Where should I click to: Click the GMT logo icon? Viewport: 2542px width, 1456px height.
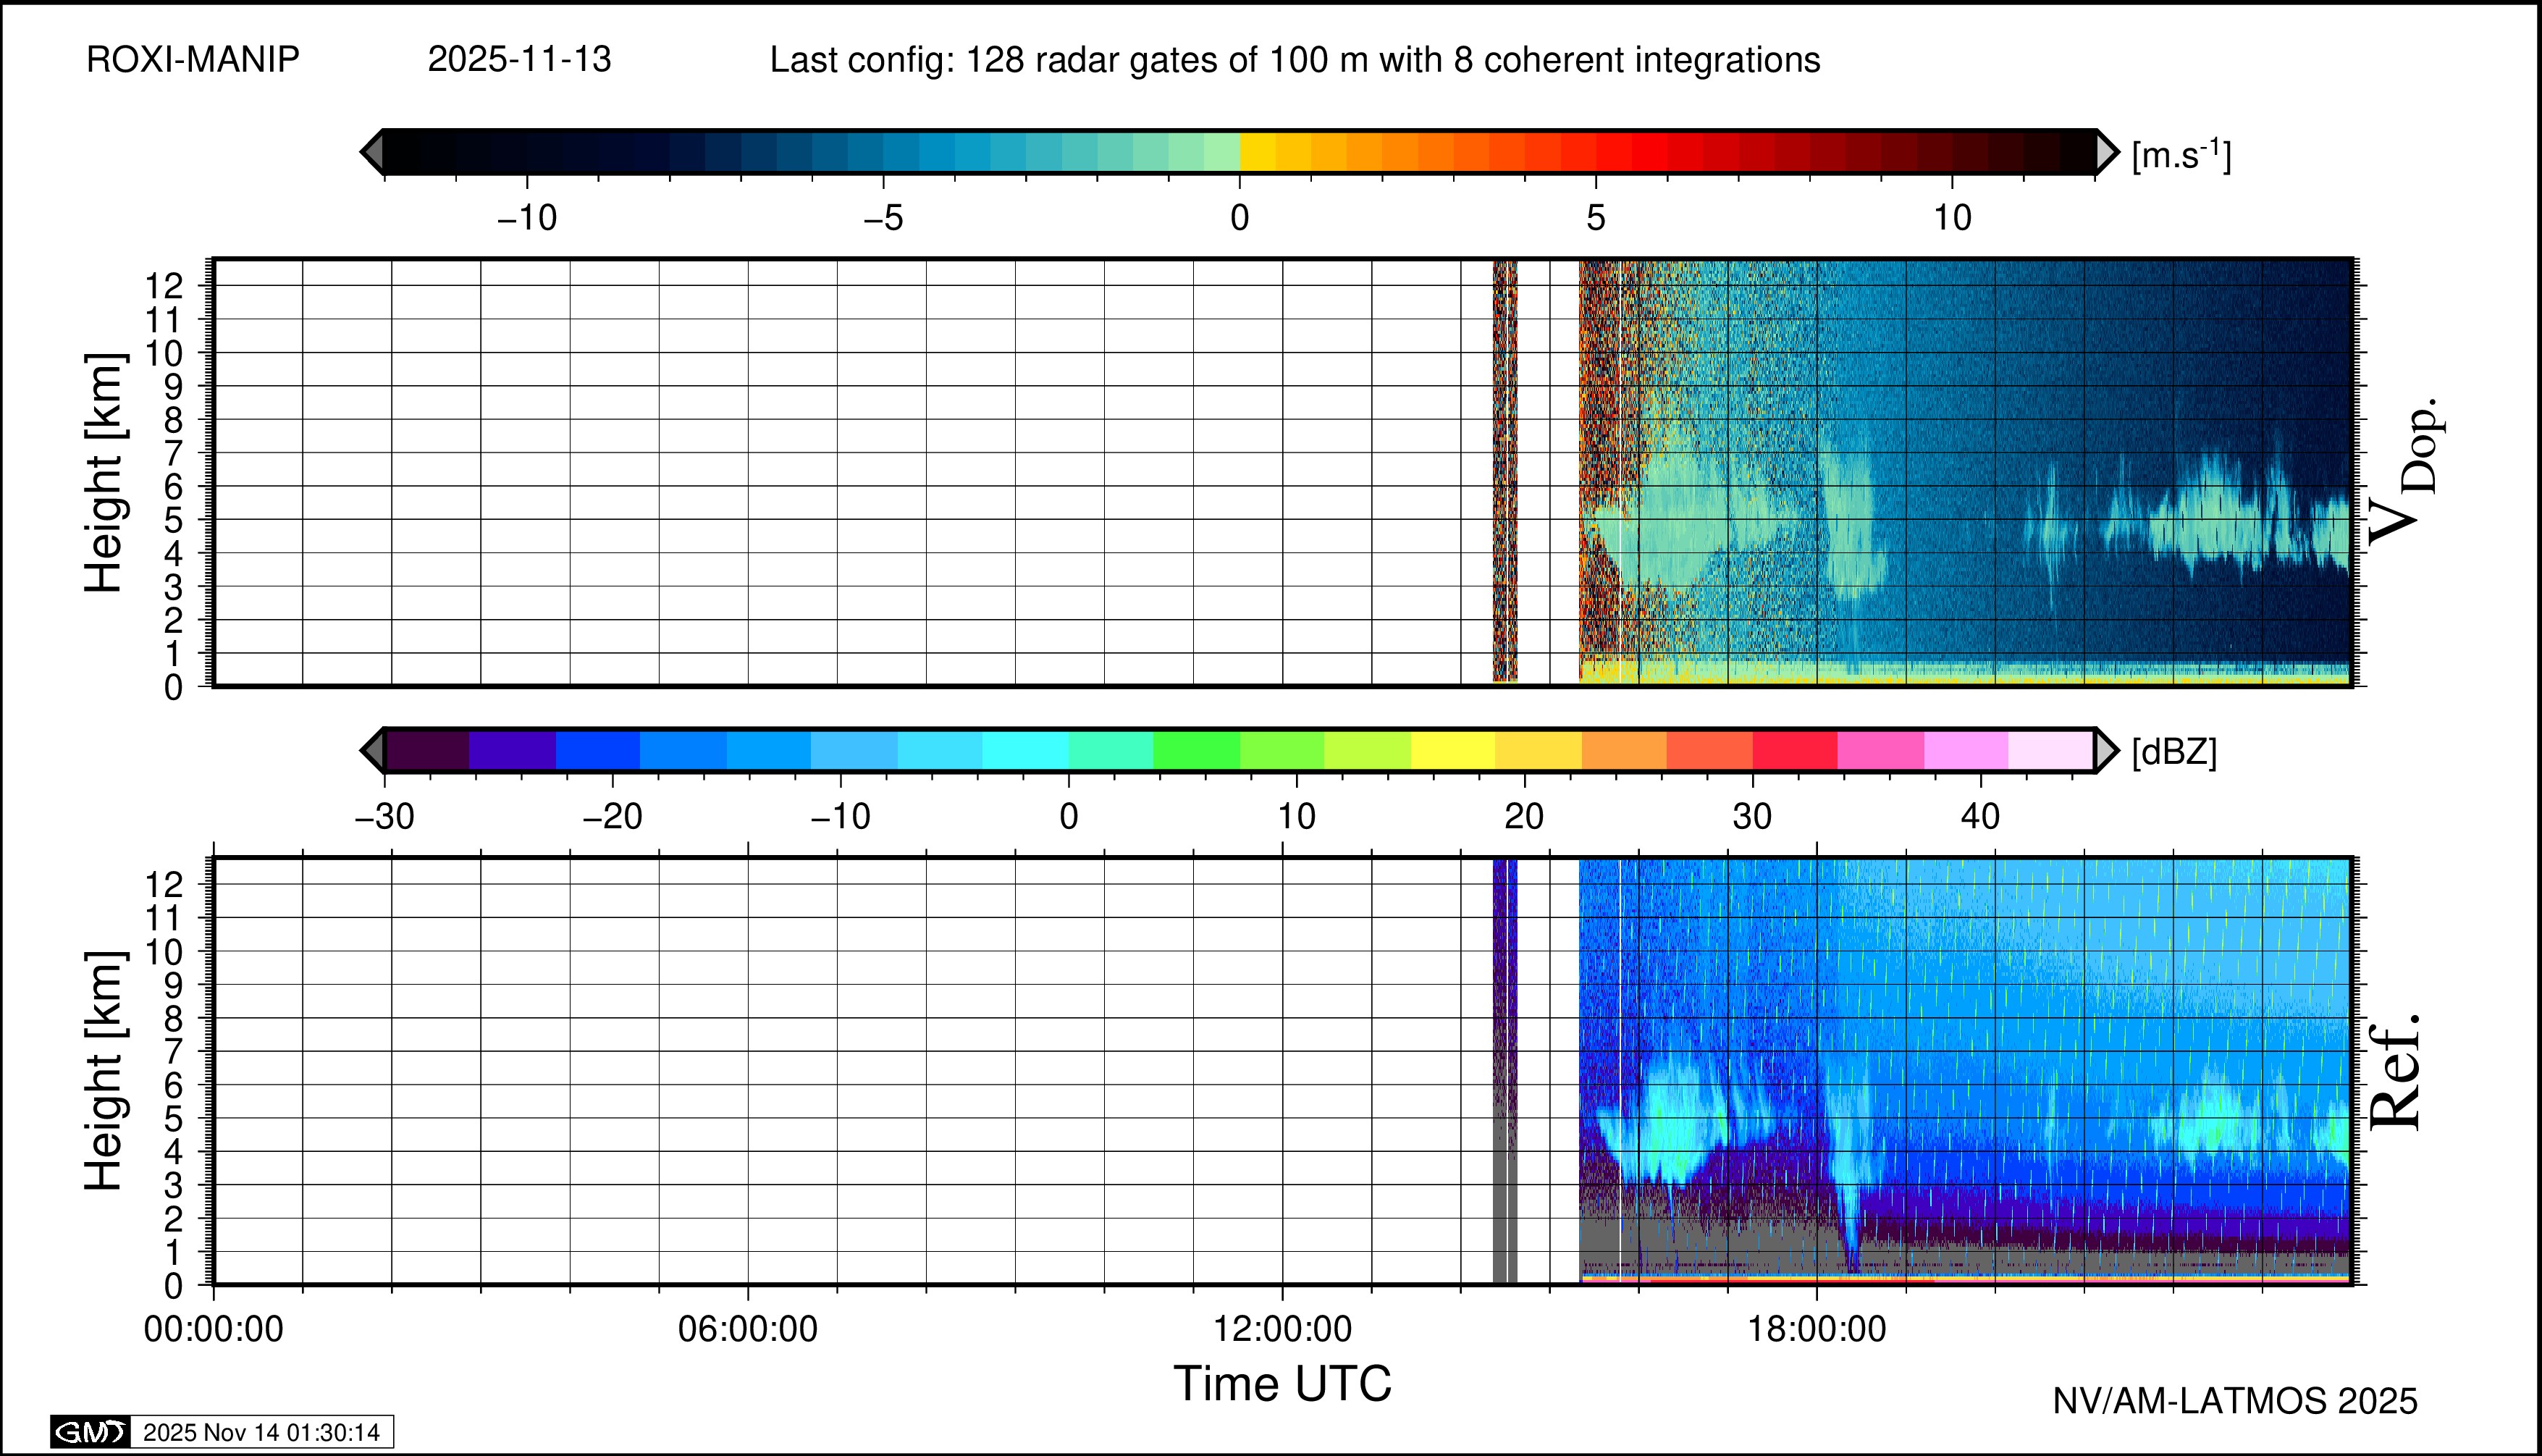pyautogui.click(x=90, y=1432)
